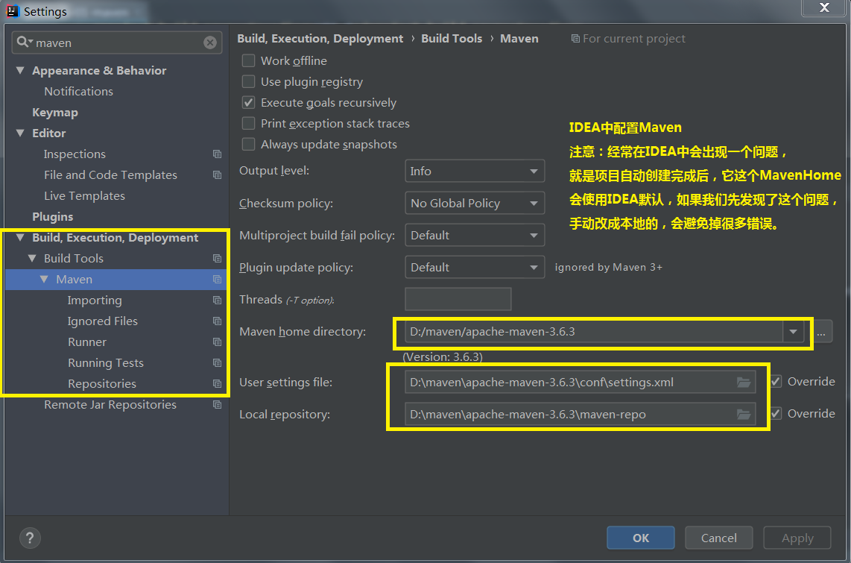Viewport: 851px width, 563px height.
Task: Click project-level icon beside Build Tools
Action: [x=217, y=259]
